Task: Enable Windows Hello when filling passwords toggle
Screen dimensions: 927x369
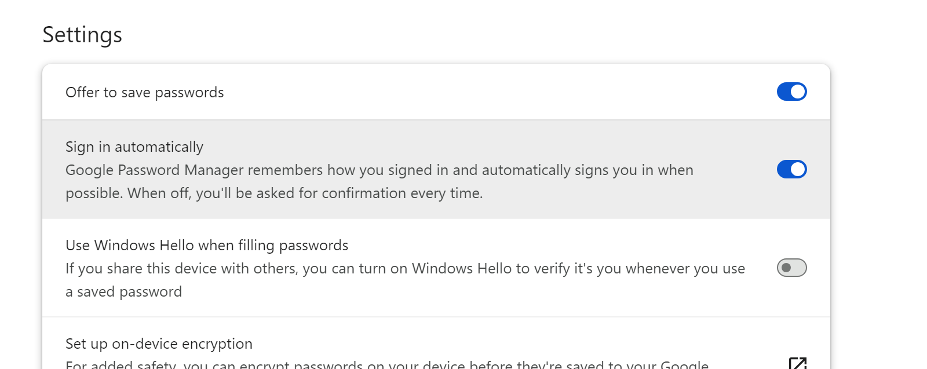Action: click(792, 268)
